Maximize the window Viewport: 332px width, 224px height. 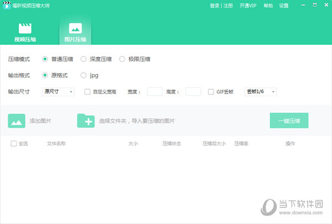(x=315, y=5)
